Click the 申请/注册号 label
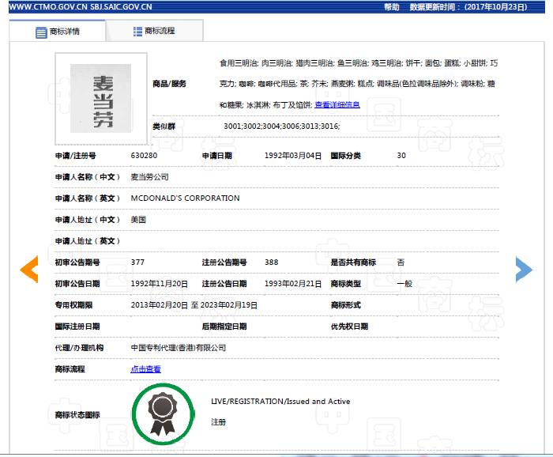 point(76,156)
